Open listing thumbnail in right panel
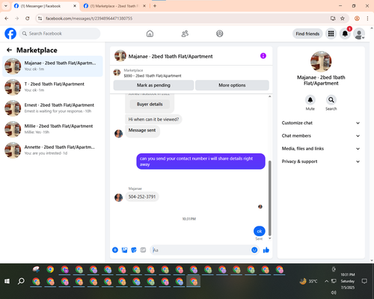The height and width of the screenshot is (299, 374). (321, 61)
